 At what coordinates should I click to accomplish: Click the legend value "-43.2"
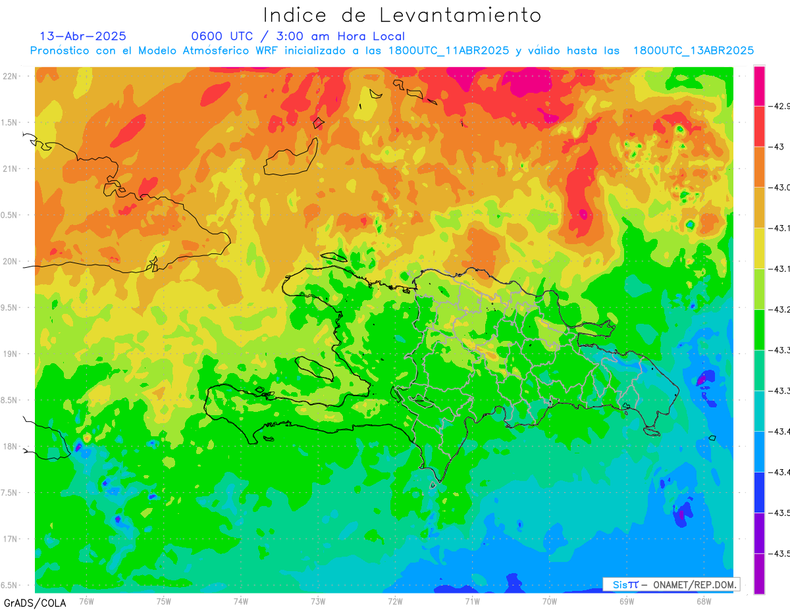tap(780, 309)
